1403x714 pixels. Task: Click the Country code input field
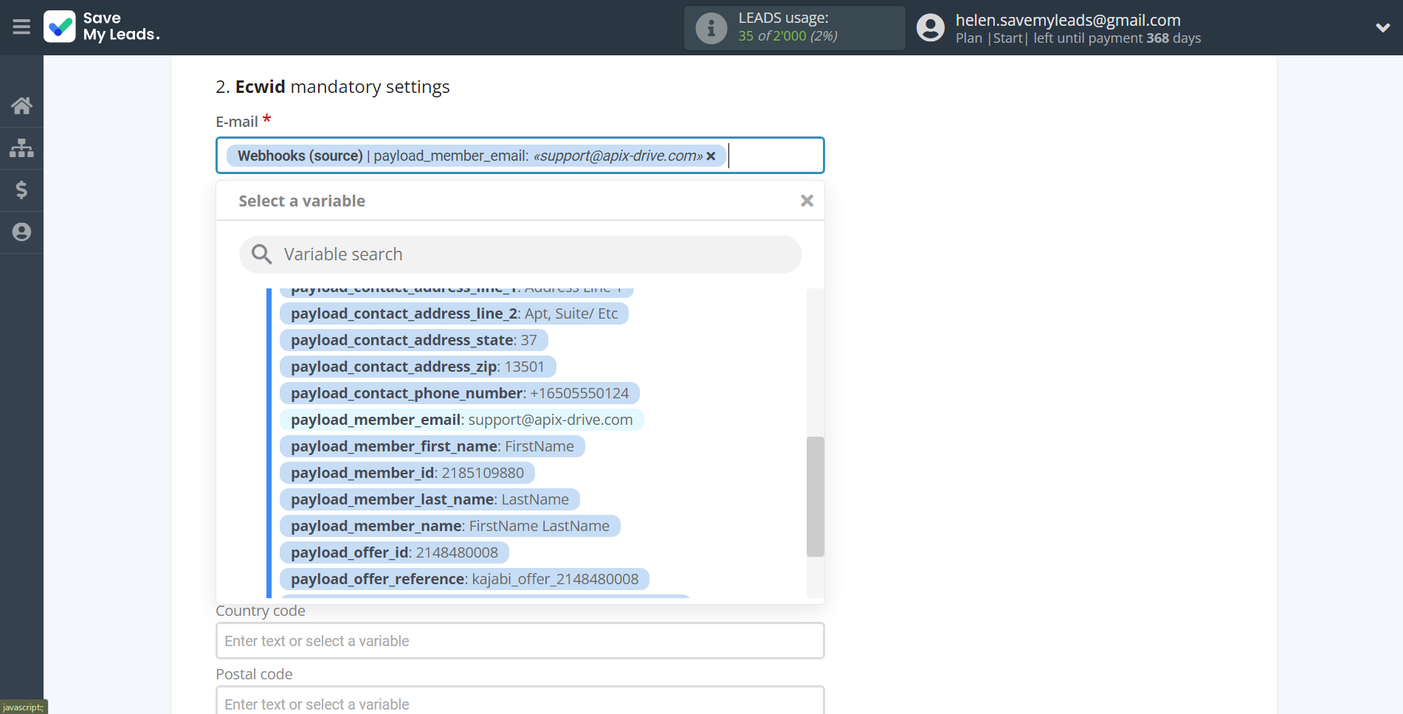point(520,641)
